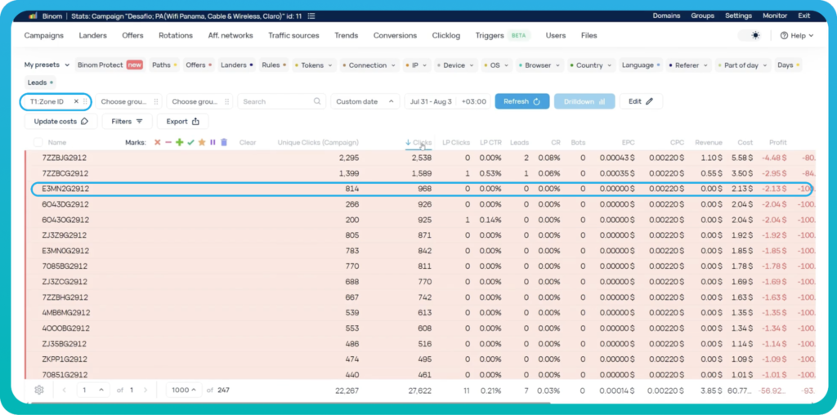The height and width of the screenshot is (415, 837).
Task: Go to next page arrow
Action: 145,390
